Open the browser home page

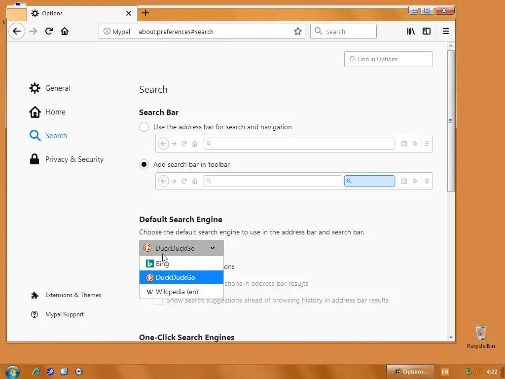click(x=65, y=31)
